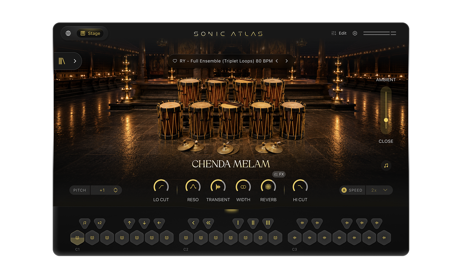Click the PITCH label button
Image resolution: width=462 pixels, height=277 pixels.
click(80, 190)
